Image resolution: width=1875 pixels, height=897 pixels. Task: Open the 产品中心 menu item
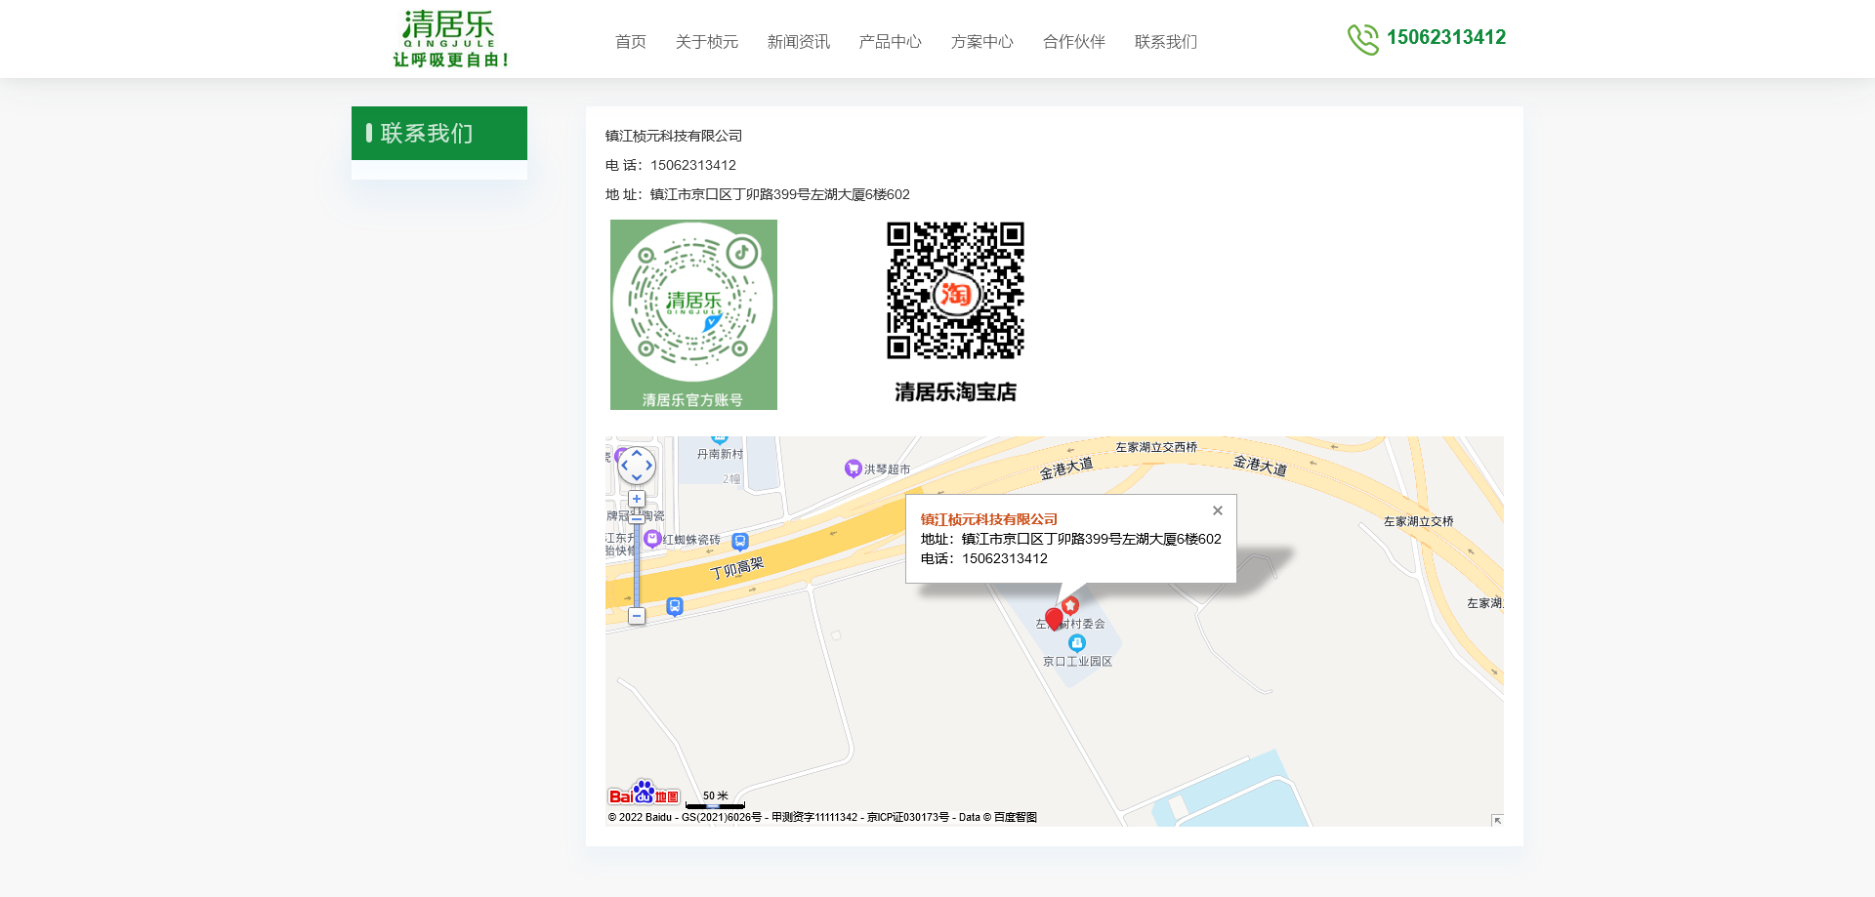click(890, 41)
